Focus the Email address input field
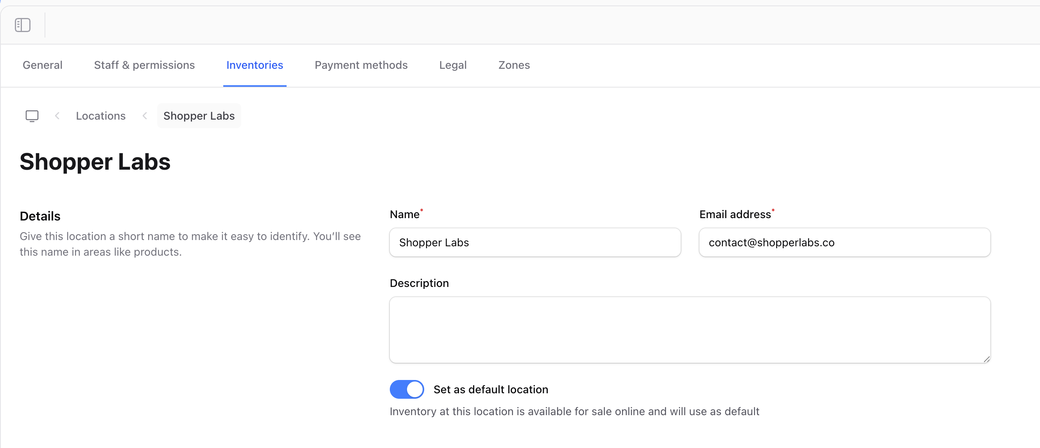The image size is (1040, 448). click(844, 242)
